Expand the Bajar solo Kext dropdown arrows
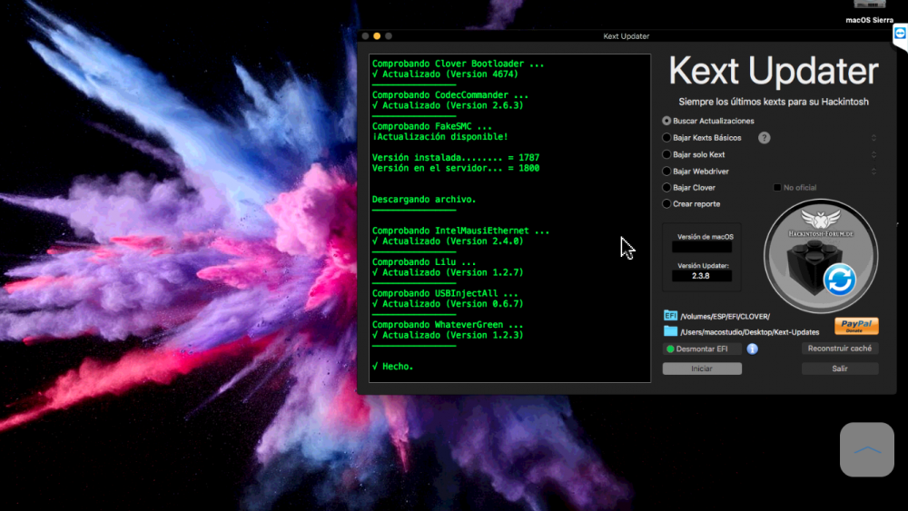Viewport: 908px width, 511px height. pos(873,154)
